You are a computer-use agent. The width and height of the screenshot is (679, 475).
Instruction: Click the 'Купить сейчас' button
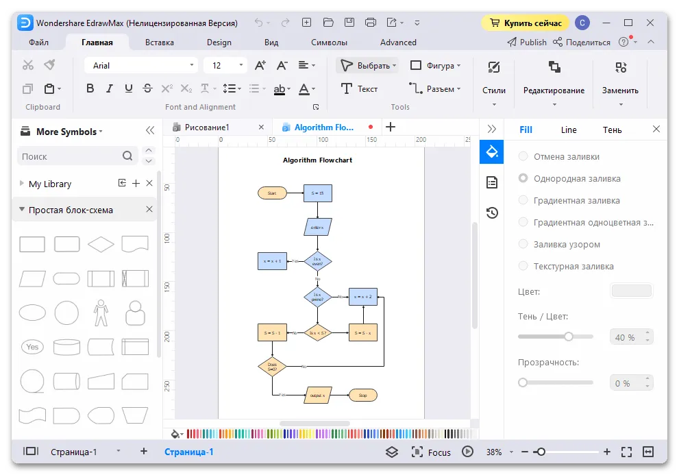pyautogui.click(x=526, y=23)
